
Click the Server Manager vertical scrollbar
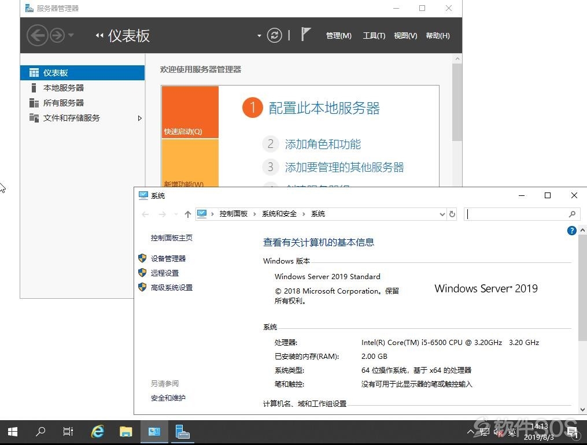(457, 102)
